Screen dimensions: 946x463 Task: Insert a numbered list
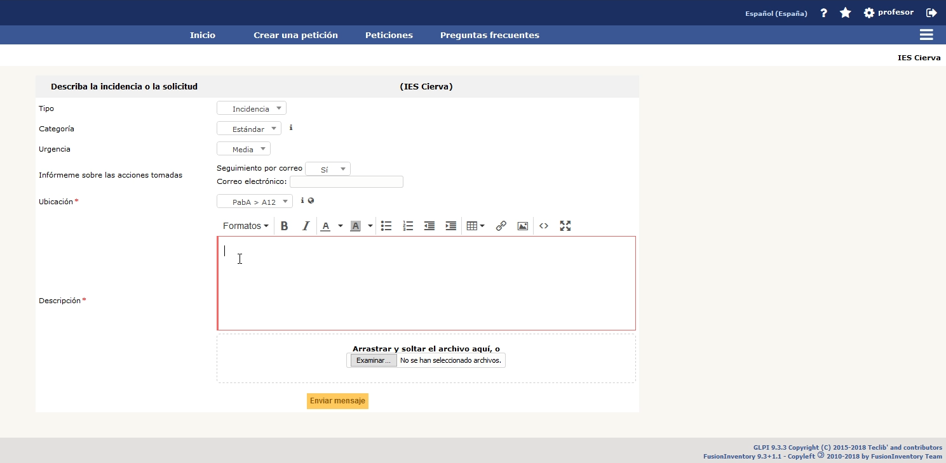[408, 226]
